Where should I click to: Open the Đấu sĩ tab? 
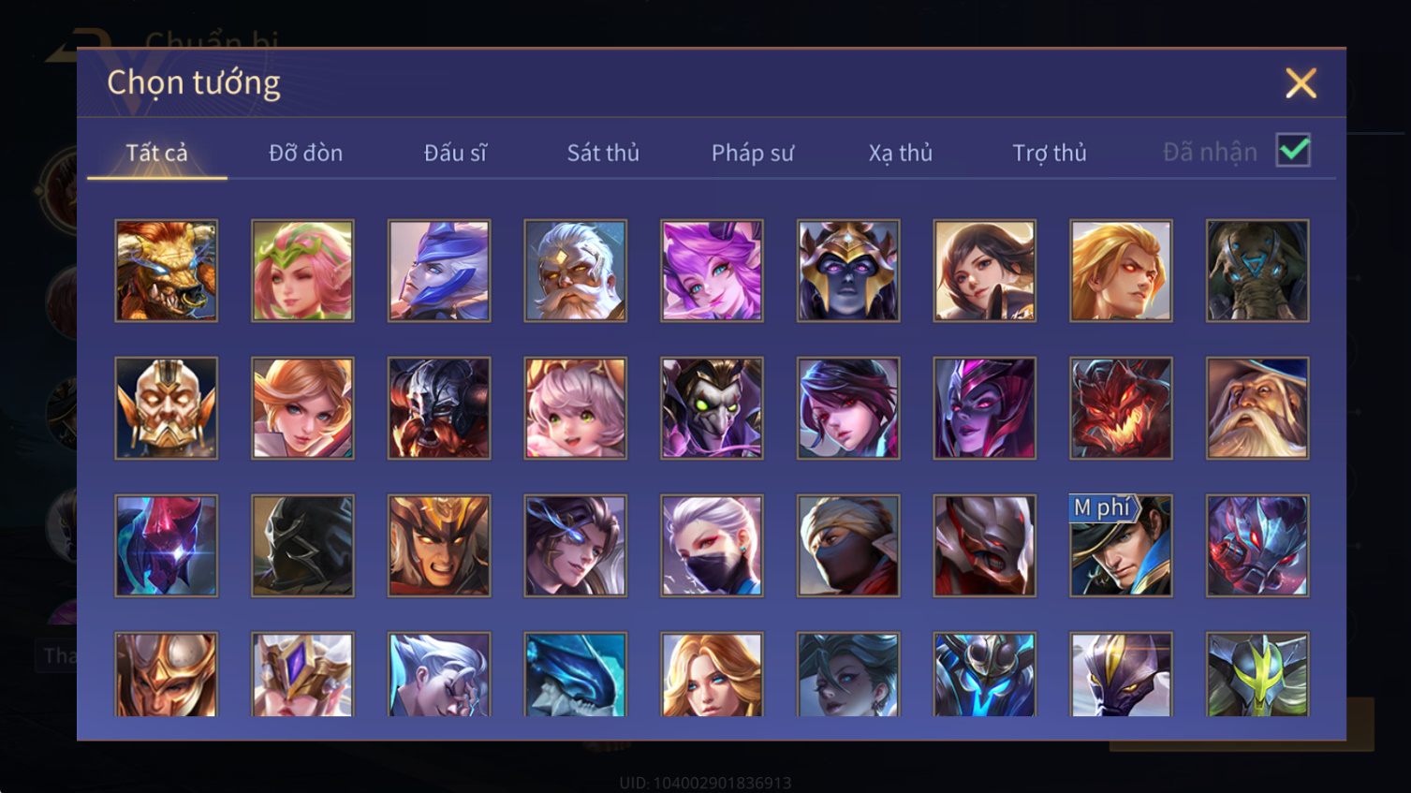click(x=455, y=153)
